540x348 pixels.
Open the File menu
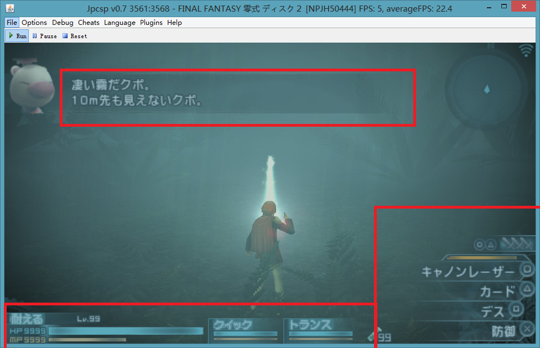pyautogui.click(x=12, y=23)
